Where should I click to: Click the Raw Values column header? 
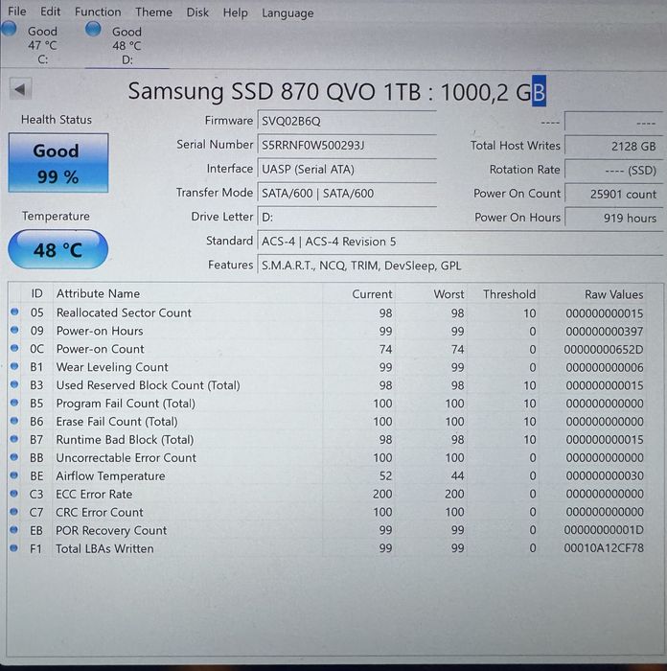pyautogui.click(x=613, y=294)
